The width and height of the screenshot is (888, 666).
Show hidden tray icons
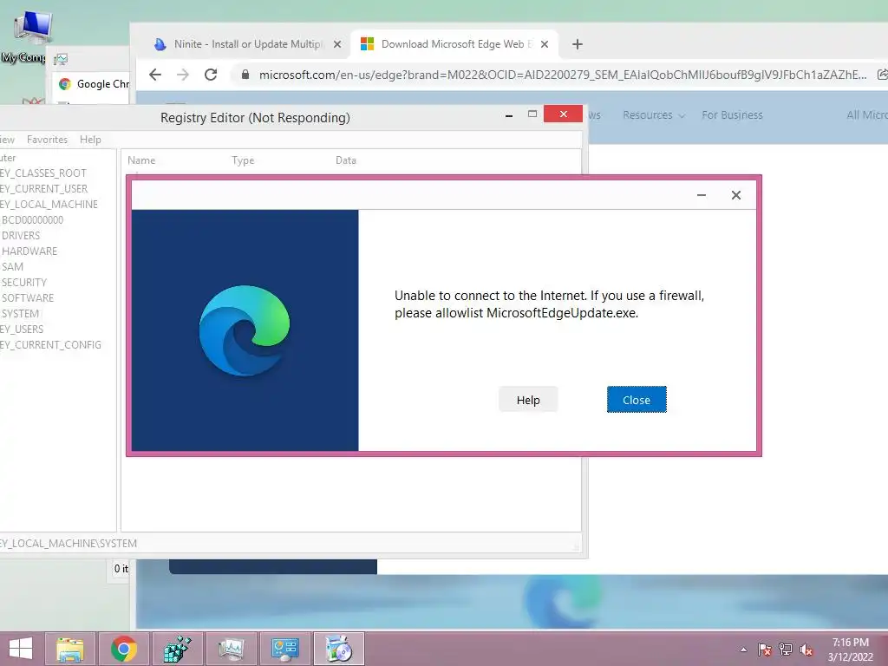coord(743,650)
